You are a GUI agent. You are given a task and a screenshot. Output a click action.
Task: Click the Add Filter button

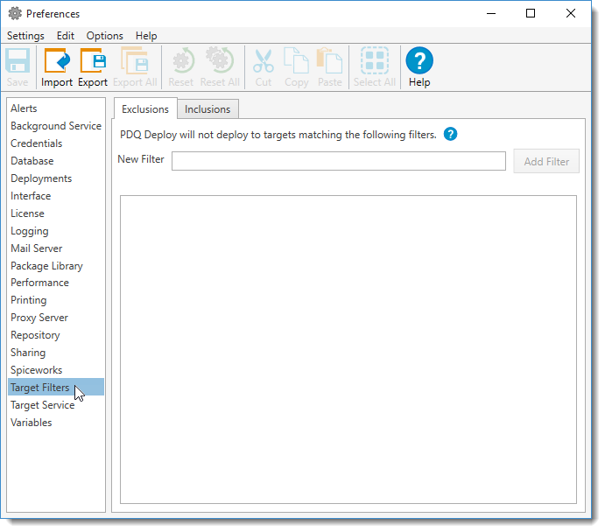(546, 162)
